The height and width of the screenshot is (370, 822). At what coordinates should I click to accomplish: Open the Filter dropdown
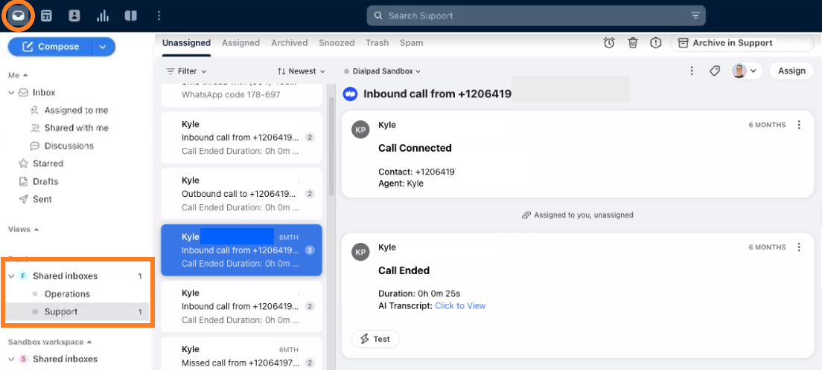tap(186, 71)
